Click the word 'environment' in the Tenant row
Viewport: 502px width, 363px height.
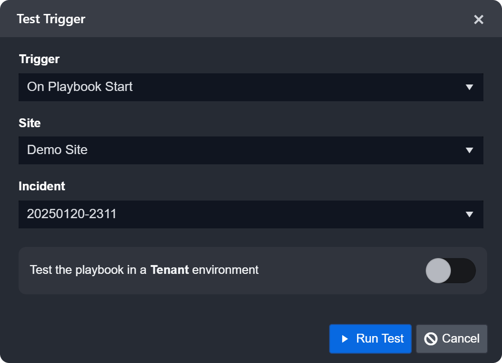point(225,270)
